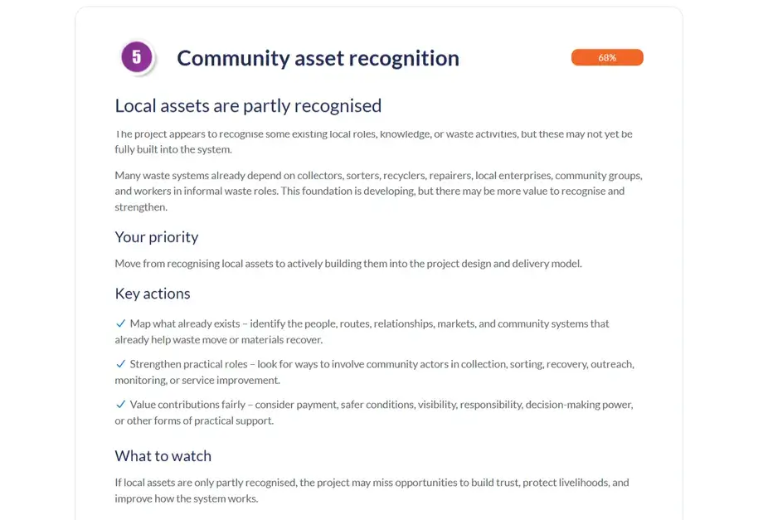Image resolution: width=763 pixels, height=520 pixels.
Task: Click the sentence starting Move from recognising
Action: click(x=348, y=264)
